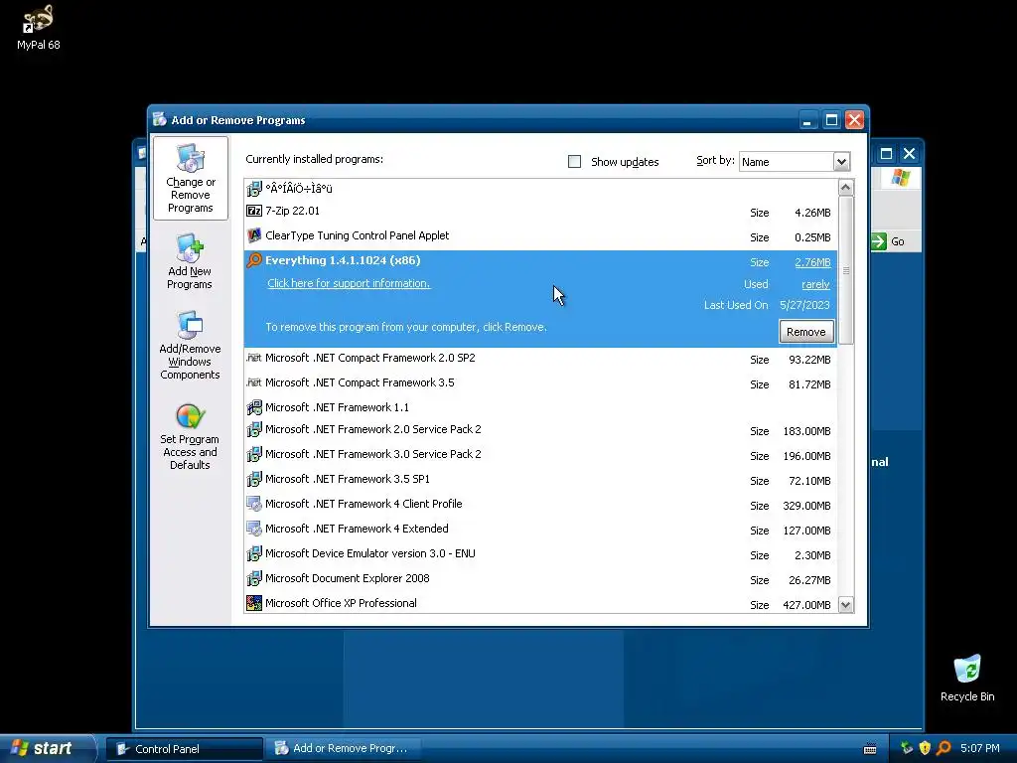
Task: Click icon of .NET Framework 3.0 Service Pack 2
Action: coord(254,454)
